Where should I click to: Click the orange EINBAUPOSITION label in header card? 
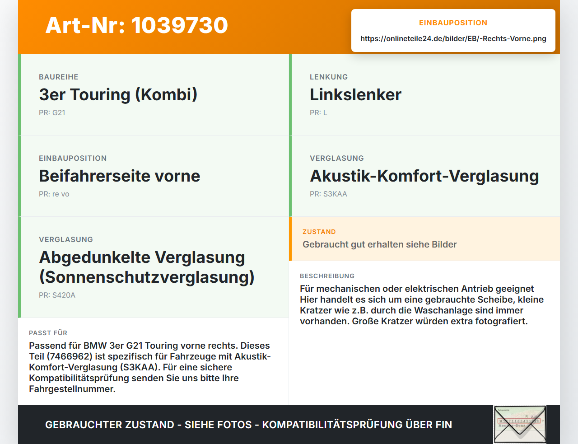(453, 23)
